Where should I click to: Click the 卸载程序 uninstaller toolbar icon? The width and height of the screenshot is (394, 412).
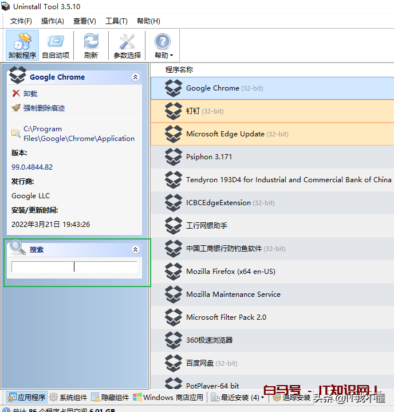pyautogui.click(x=22, y=46)
